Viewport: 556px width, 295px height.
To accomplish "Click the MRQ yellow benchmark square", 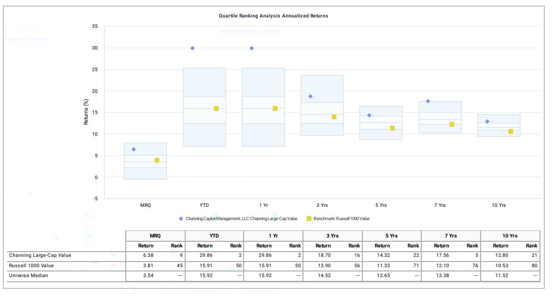I will pyautogui.click(x=157, y=159).
